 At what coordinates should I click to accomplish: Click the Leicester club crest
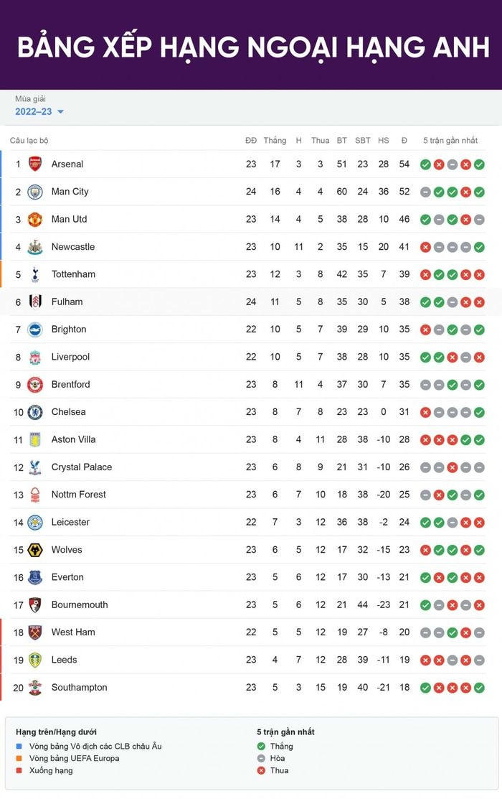pyautogui.click(x=35, y=522)
